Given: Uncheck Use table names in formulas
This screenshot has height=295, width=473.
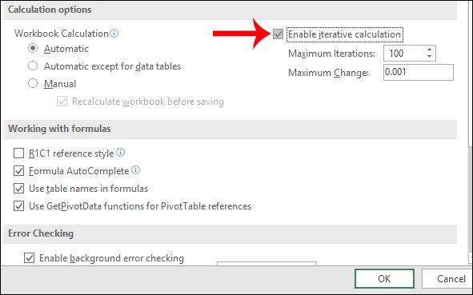Looking at the screenshot, I should pos(18,189).
